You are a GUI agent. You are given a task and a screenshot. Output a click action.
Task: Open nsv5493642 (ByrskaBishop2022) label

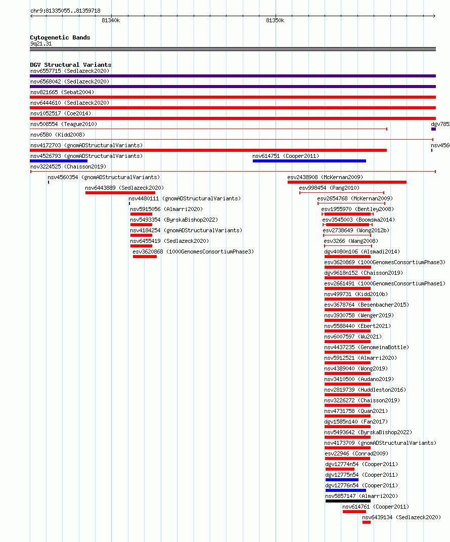tap(368, 432)
